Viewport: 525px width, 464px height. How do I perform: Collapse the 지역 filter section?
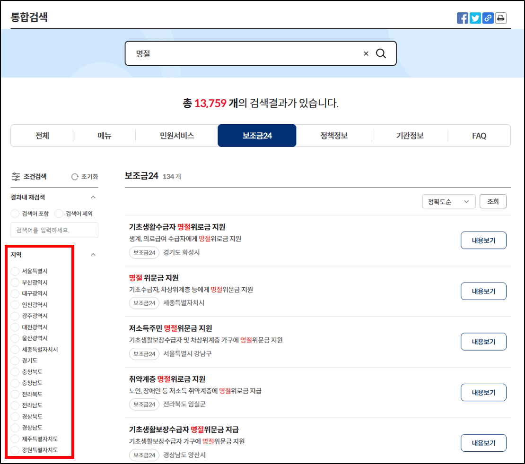coord(93,254)
